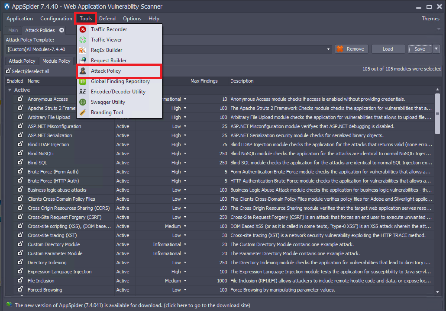The width and height of the screenshot is (446, 311).
Task: Collapse the Active modules group
Action: (x=10, y=90)
